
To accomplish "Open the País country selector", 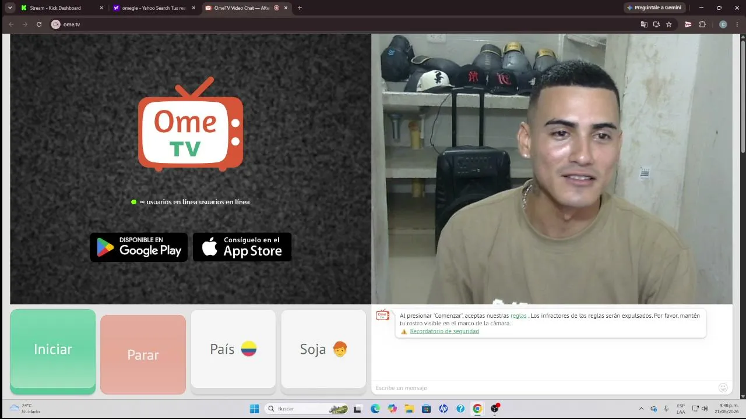I will [233, 349].
